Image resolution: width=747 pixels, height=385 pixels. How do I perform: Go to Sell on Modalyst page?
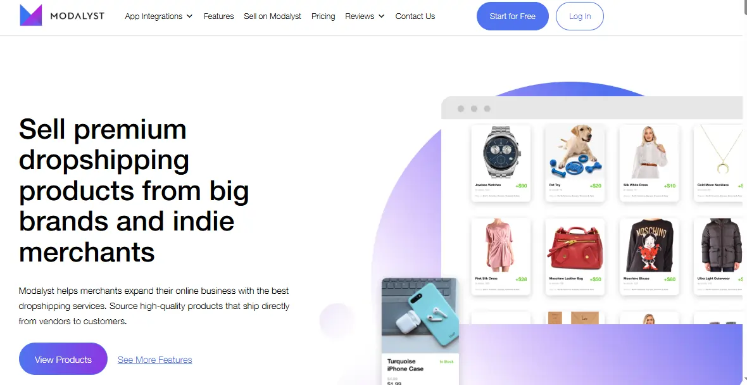pyautogui.click(x=272, y=16)
